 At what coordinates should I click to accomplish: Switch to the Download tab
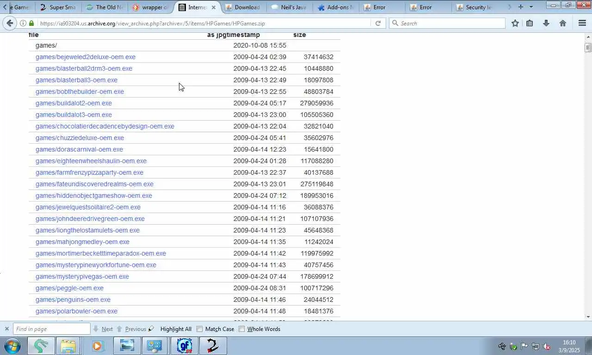243,7
